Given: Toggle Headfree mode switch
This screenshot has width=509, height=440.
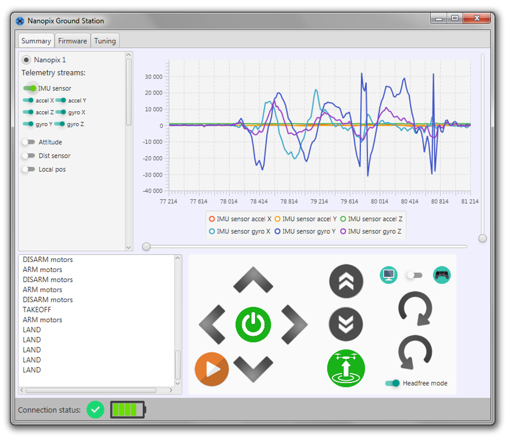Looking at the screenshot, I should tap(392, 383).
